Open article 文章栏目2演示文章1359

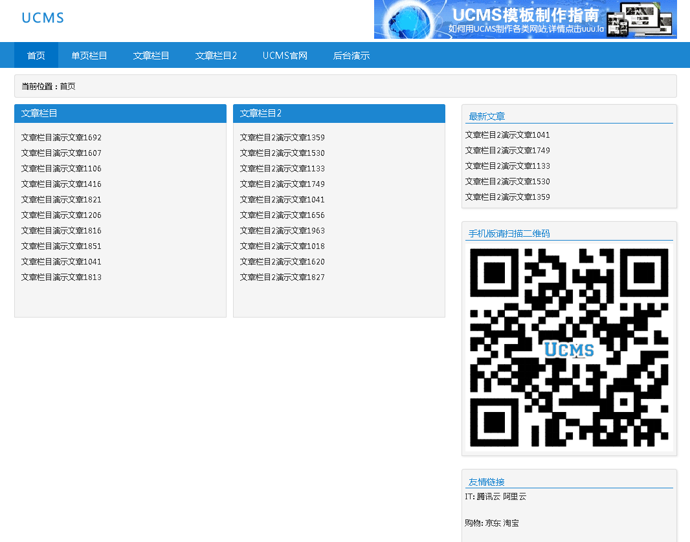click(281, 137)
